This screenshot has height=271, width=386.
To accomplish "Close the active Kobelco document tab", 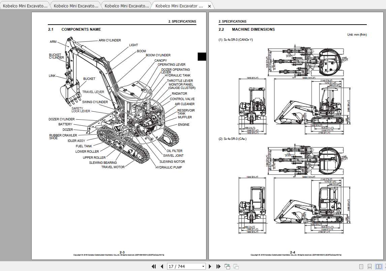I will (x=210, y=6).
